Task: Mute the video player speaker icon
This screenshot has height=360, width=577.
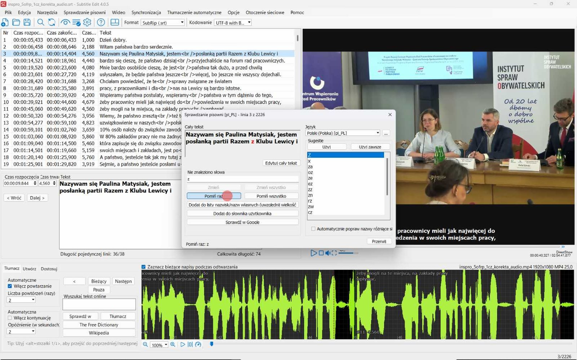Action: coord(328,253)
